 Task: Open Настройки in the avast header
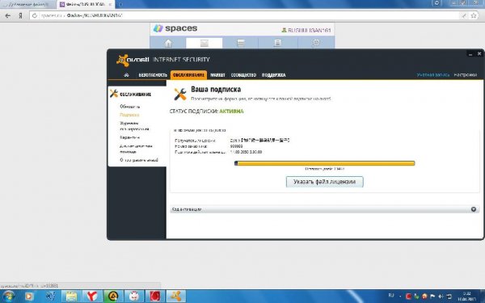[x=466, y=75]
